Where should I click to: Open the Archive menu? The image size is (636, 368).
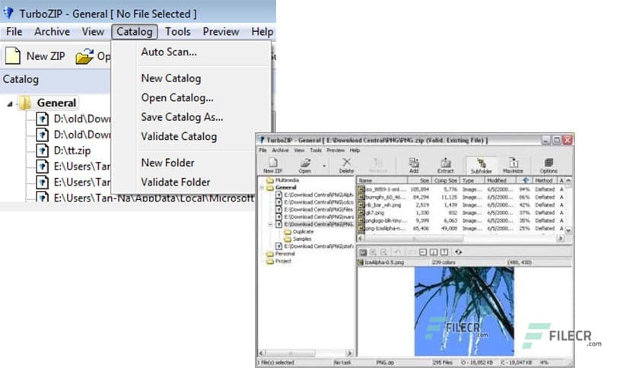pos(52,32)
